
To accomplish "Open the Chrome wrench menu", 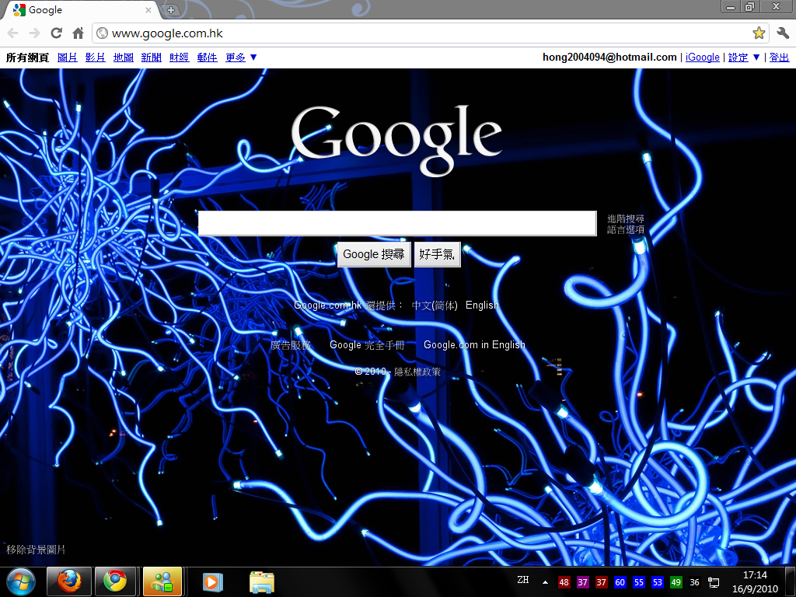I will [x=783, y=33].
